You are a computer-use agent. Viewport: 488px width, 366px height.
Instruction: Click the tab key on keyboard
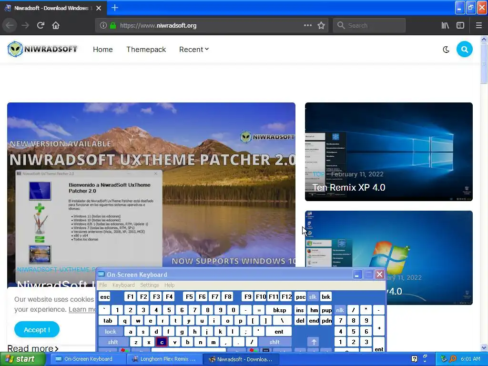coord(108,321)
